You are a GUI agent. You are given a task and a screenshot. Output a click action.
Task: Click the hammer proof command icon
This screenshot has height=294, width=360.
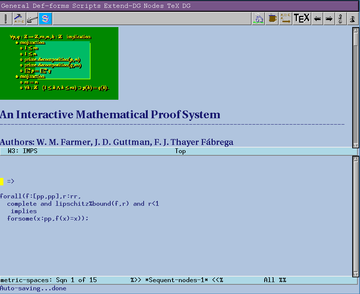click(x=19, y=19)
